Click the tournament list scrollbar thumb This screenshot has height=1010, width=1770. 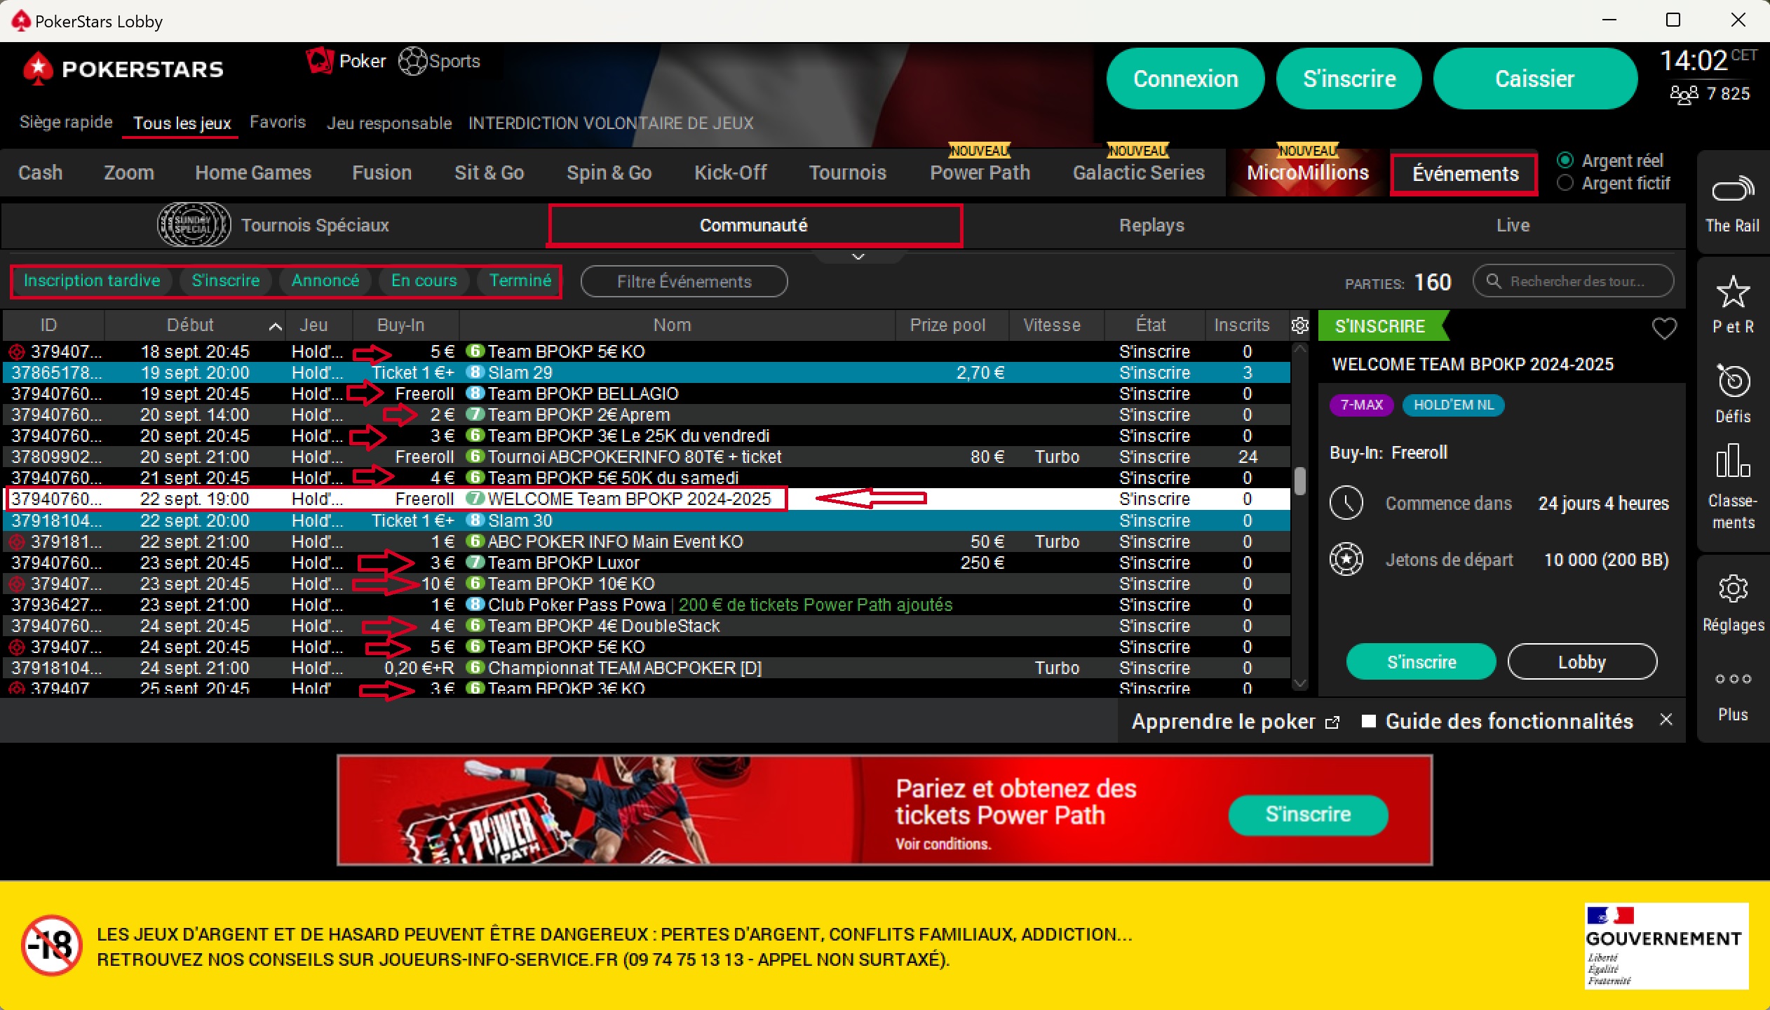click(x=1300, y=481)
